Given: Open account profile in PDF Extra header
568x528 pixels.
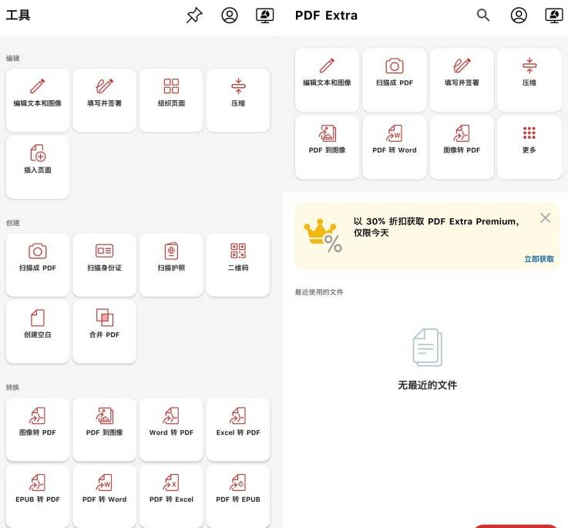Looking at the screenshot, I should (519, 15).
